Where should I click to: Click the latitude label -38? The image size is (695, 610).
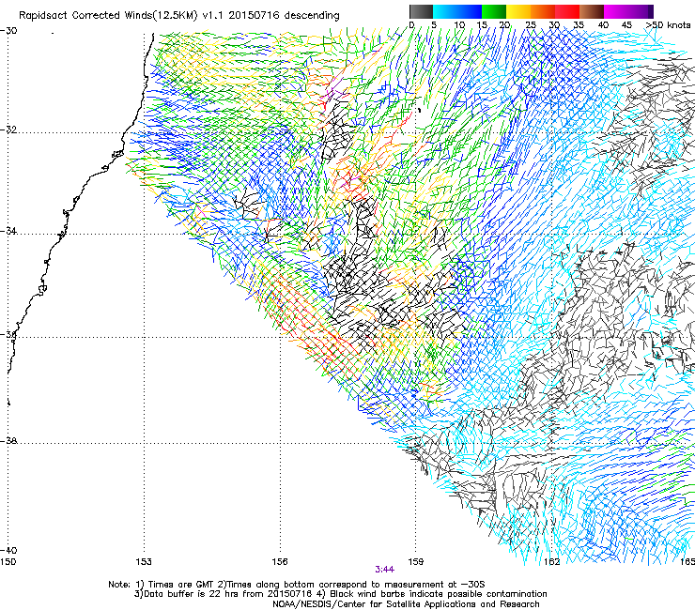8,441
